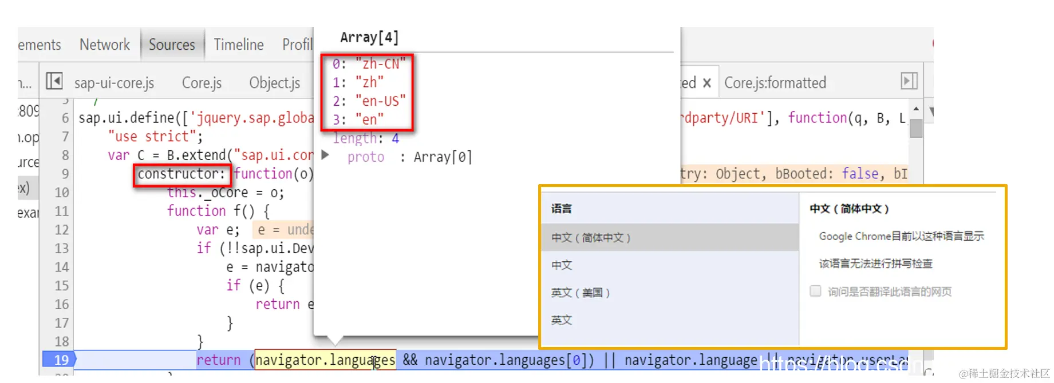Open the Sources panel tab

point(172,45)
